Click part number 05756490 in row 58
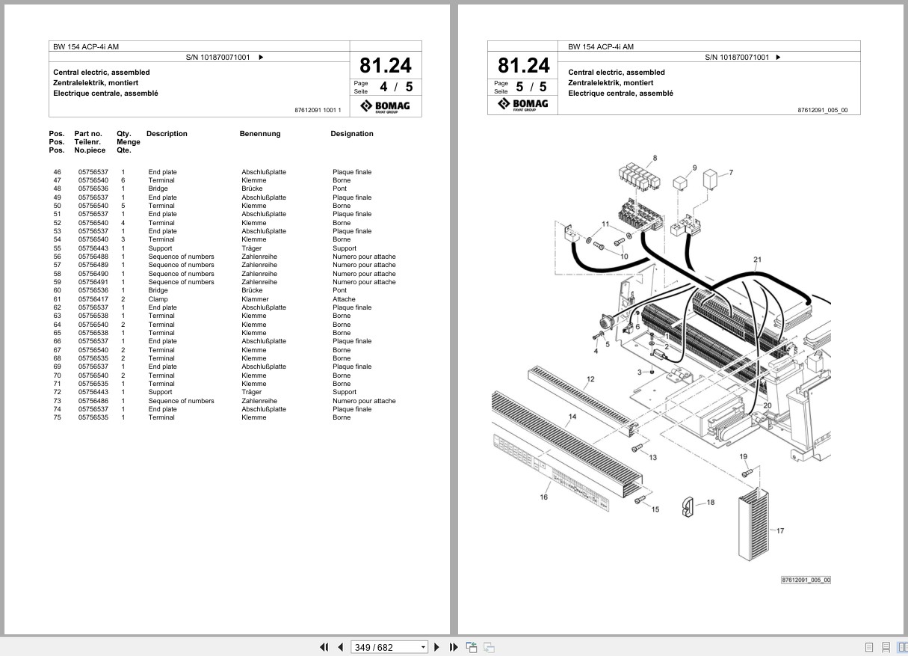This screenshot has width=908, height=656. pos(93,274)
